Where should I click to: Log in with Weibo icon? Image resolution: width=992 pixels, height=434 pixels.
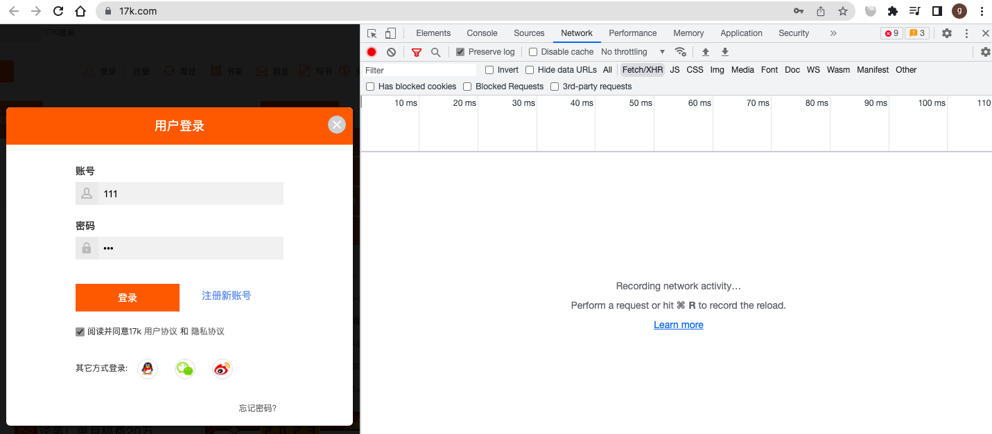coord(222,369)
